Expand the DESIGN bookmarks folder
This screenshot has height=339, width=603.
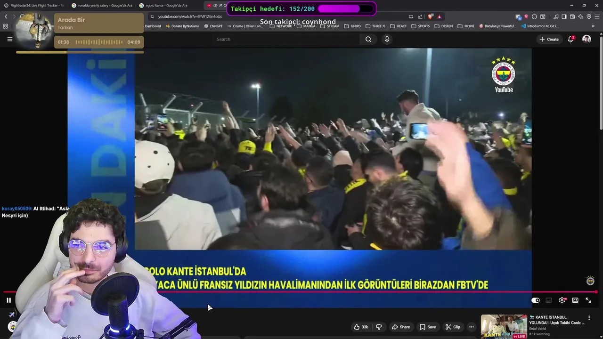(443, 26)
